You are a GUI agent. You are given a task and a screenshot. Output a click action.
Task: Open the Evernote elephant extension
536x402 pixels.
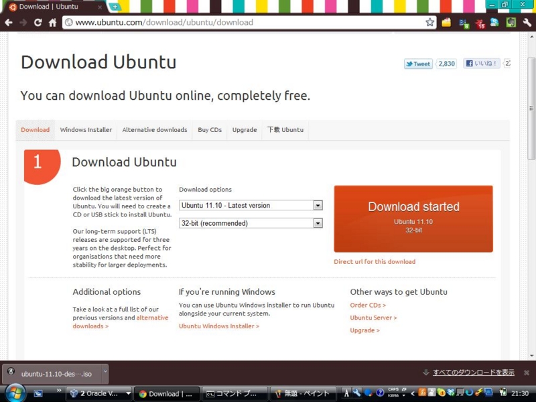coord(511,23)
